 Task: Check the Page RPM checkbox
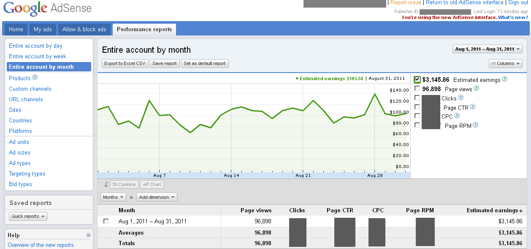[x=417, y=125]
